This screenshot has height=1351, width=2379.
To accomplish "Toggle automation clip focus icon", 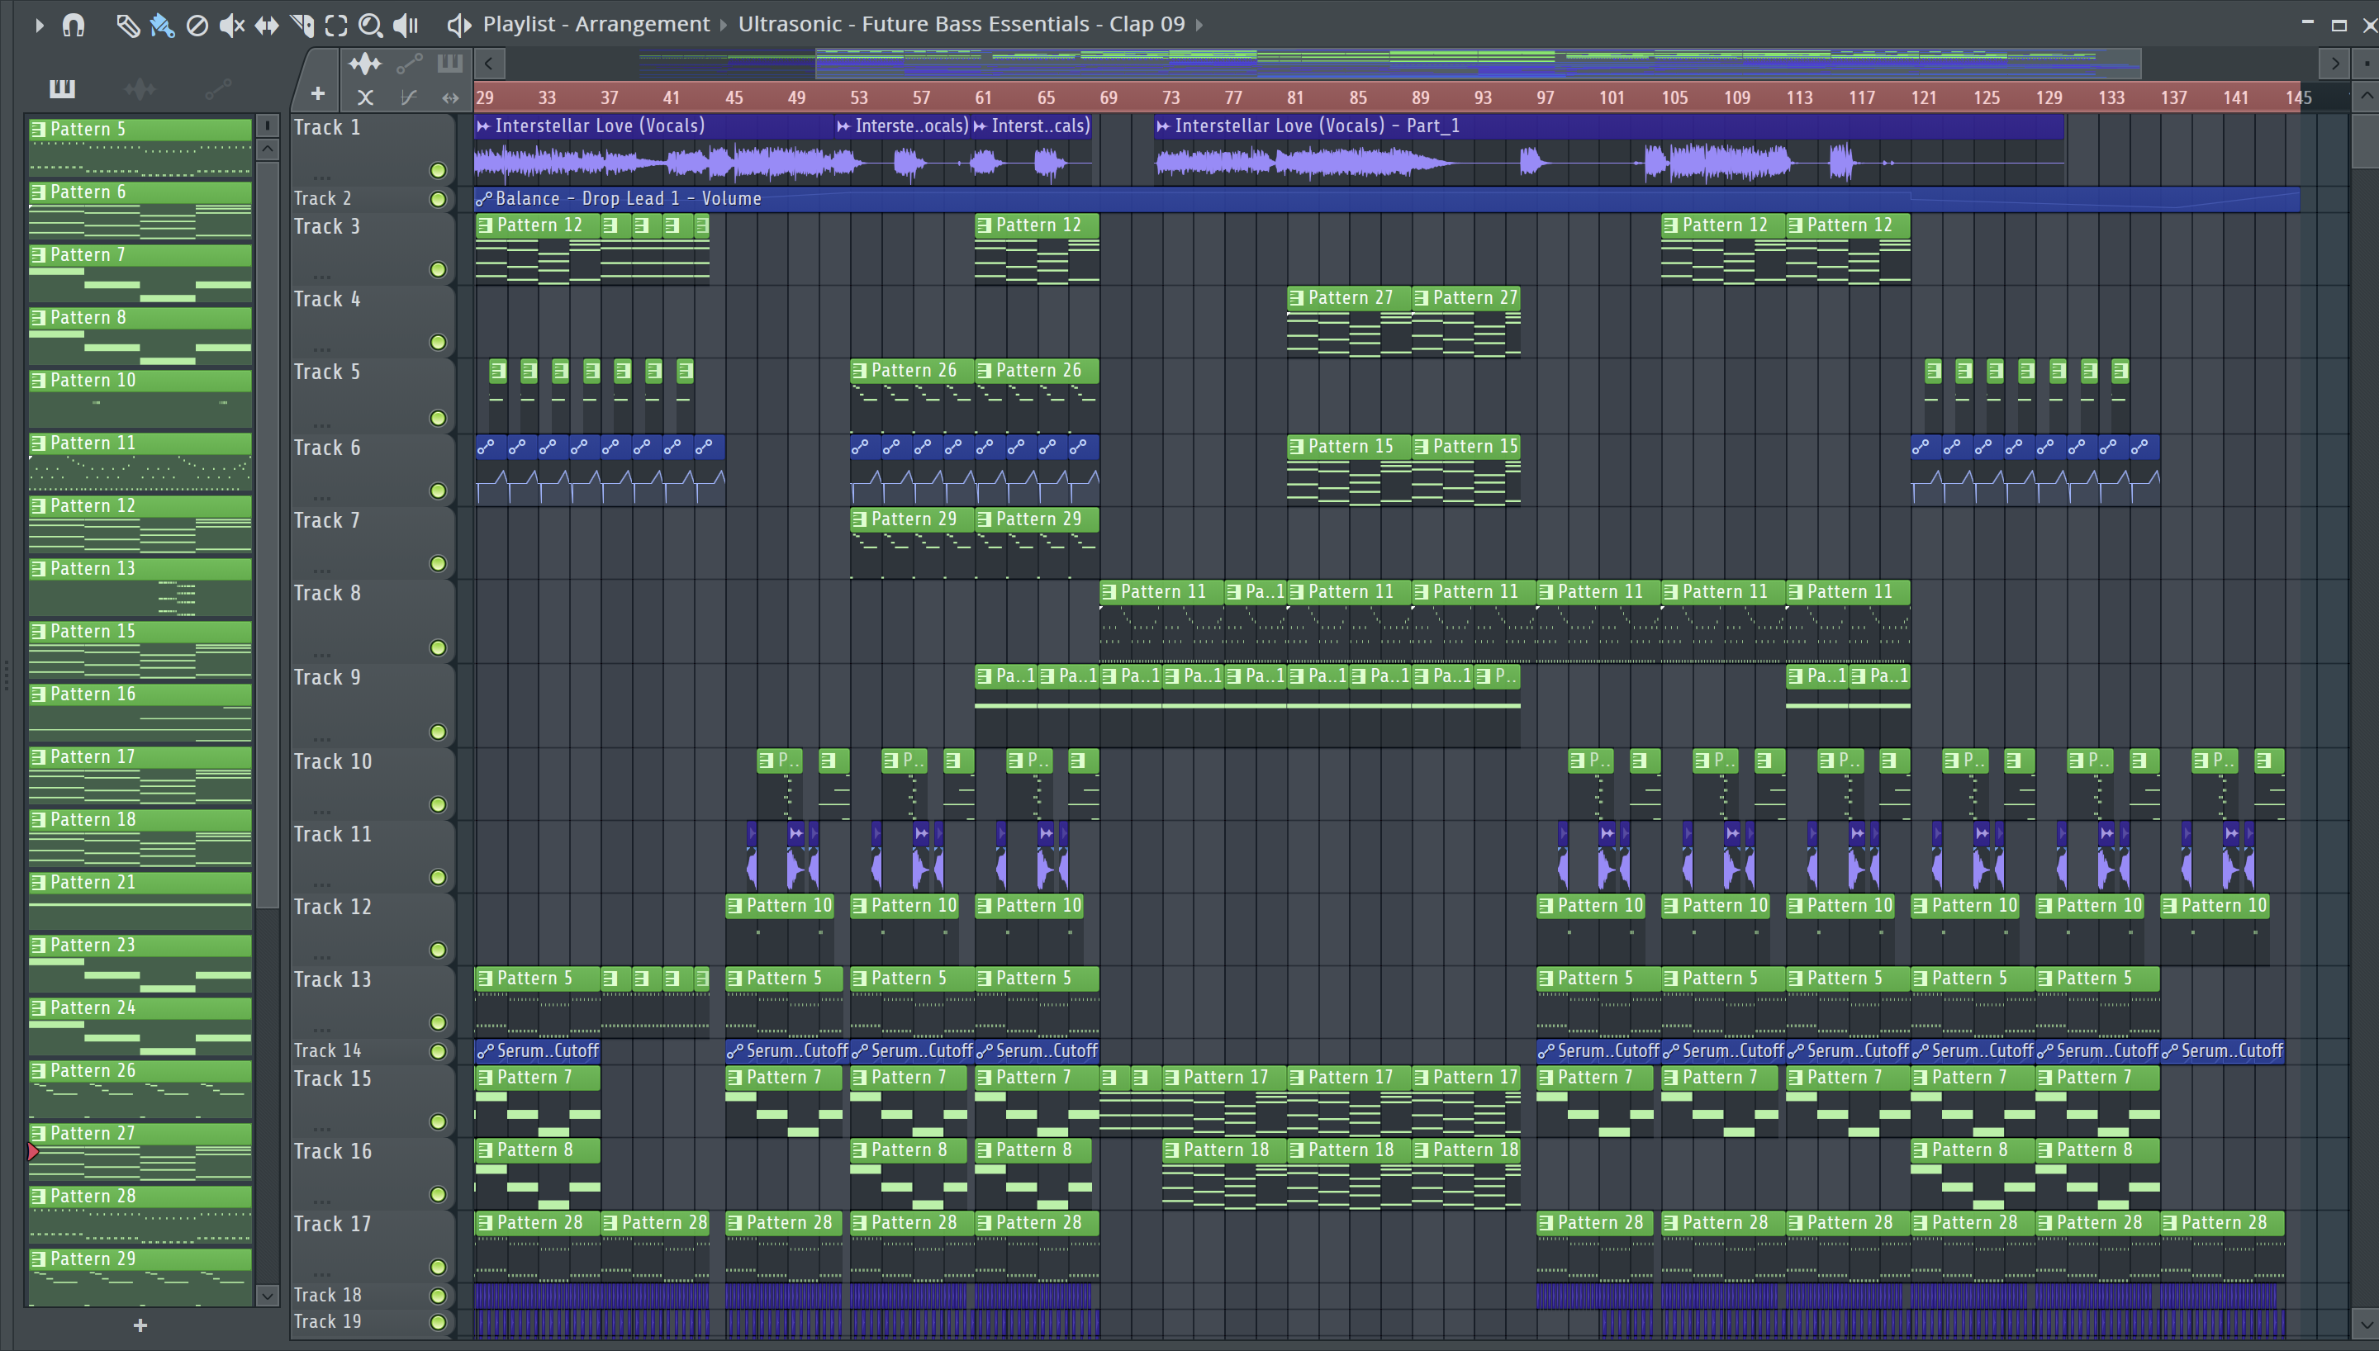I will coord(409,63).
